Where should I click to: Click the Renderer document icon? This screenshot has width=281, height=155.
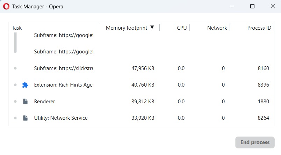25,102
